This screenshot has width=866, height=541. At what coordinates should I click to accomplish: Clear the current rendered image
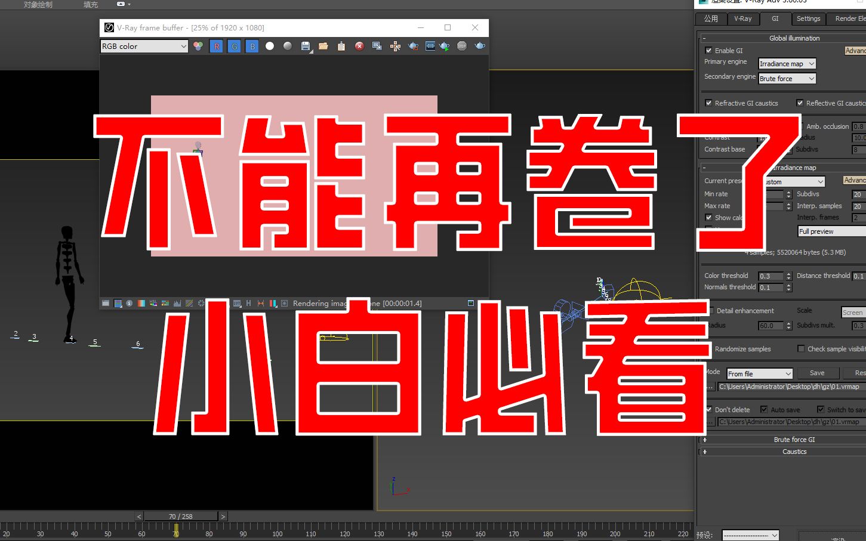coord(359,46)
